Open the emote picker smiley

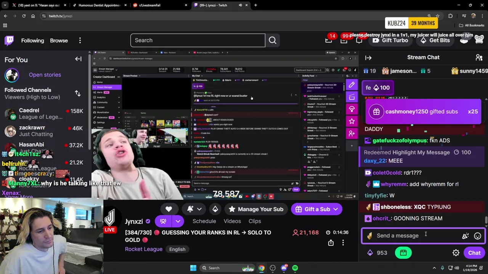[477, 236]
